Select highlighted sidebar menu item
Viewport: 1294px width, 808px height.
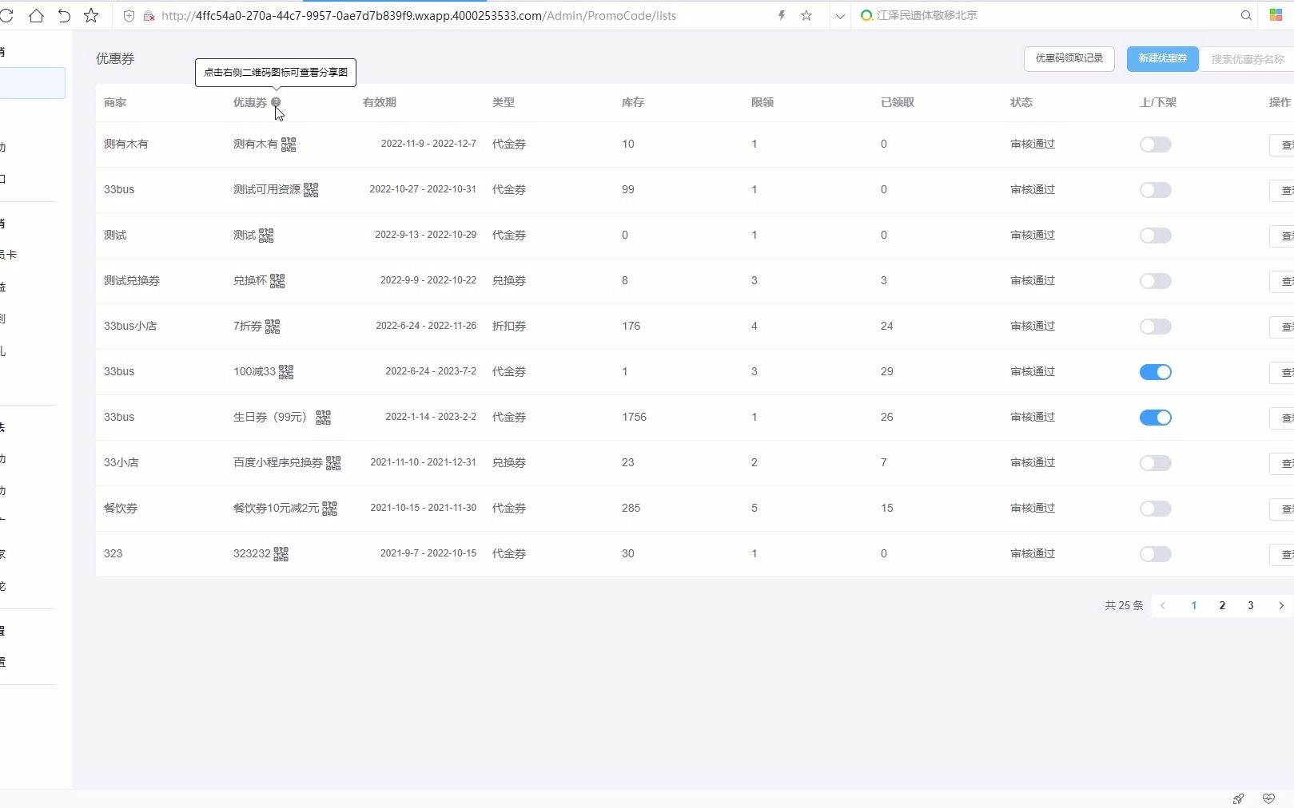pyautogui.click(x=32, y=83)
